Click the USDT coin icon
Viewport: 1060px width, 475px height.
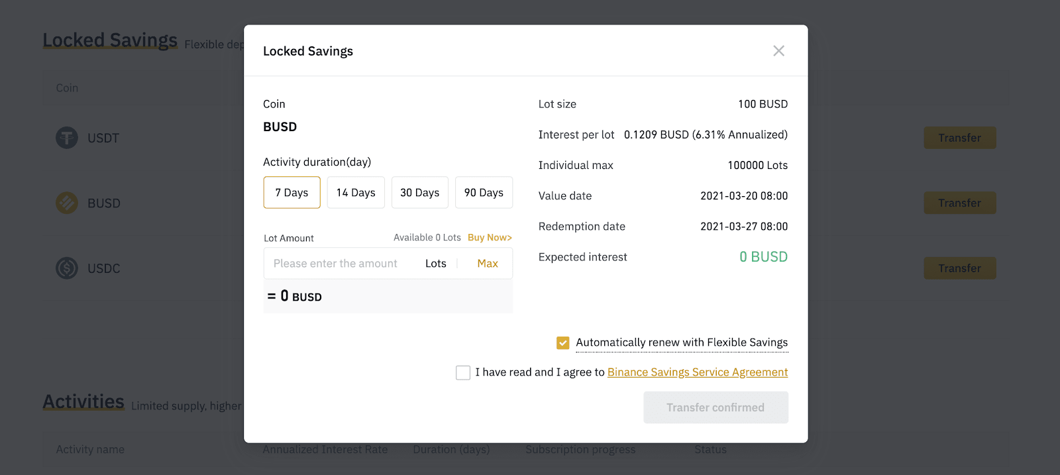click(x=67, y=138)
